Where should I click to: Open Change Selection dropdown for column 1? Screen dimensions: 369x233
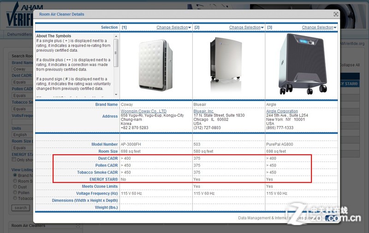(174, 28)
